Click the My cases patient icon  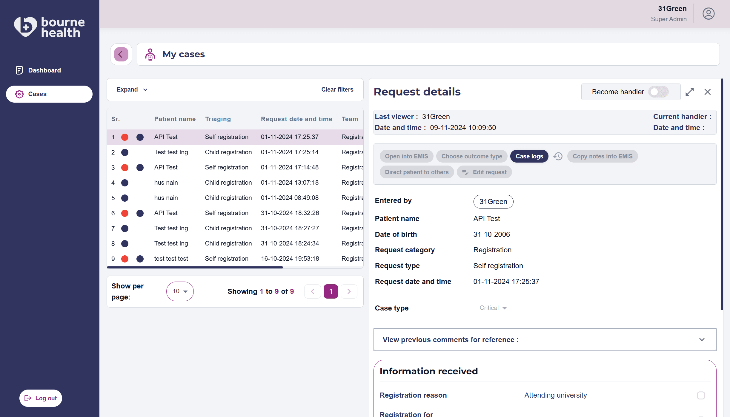pyautogui.click(x=150, y=54)
